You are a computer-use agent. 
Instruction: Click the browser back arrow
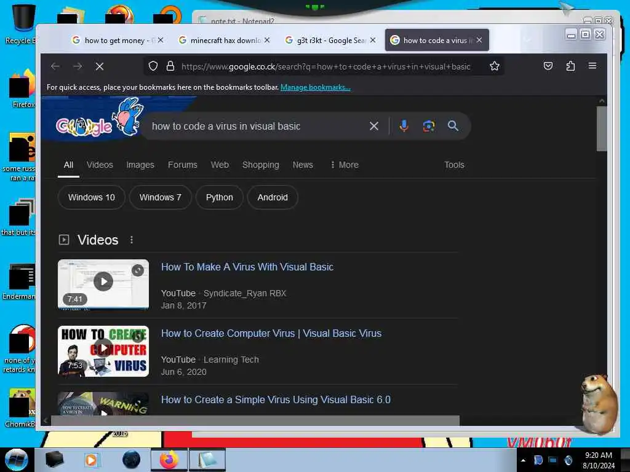(x=55, y=66)
